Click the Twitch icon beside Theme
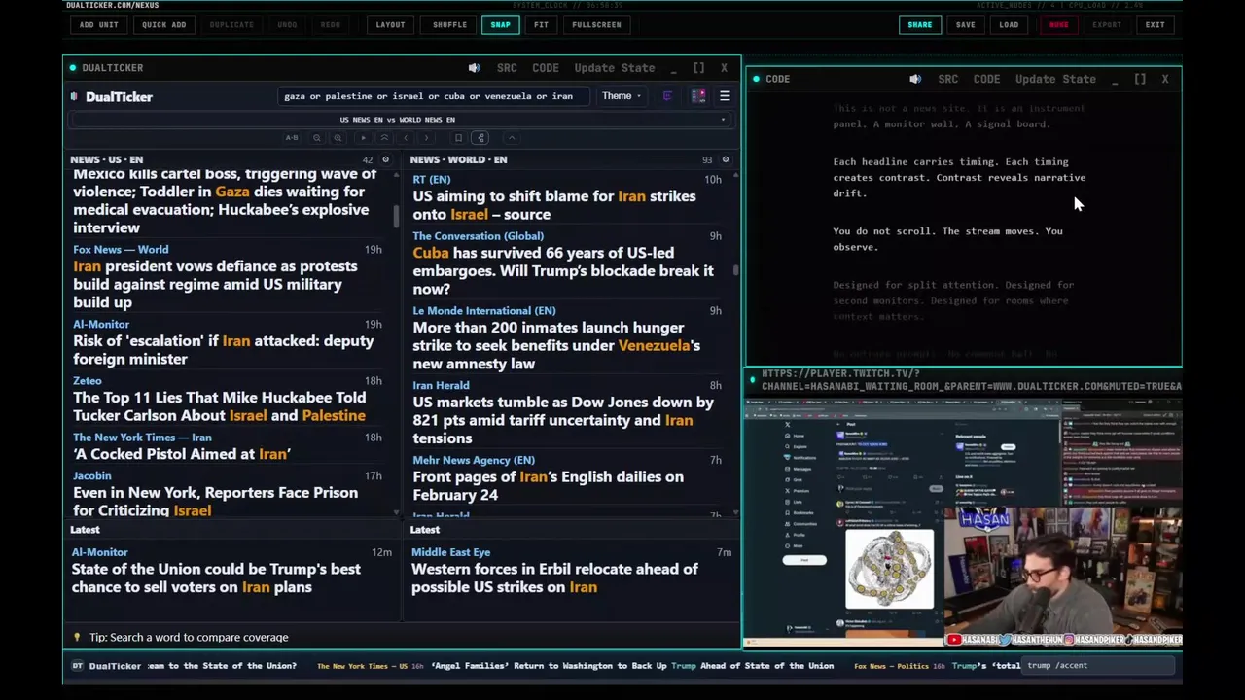 [667, 96]
